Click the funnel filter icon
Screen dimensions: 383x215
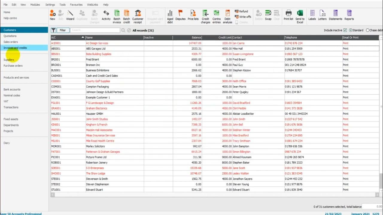click(53, 30)
